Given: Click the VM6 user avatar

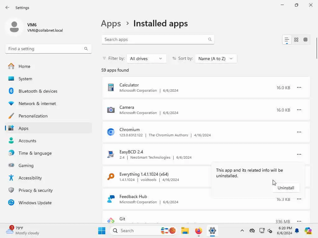Looking at the screenshot, I should [14, 27].
